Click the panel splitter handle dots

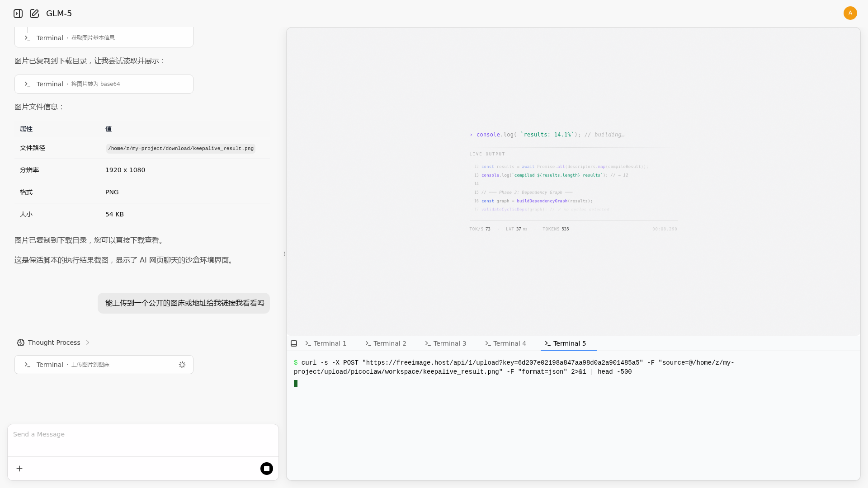pos(284,254)
